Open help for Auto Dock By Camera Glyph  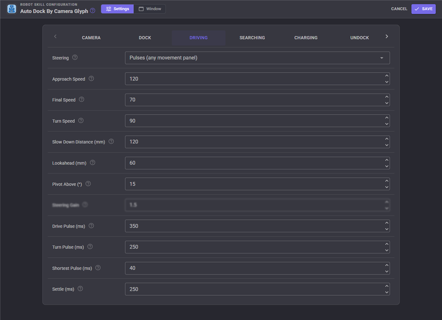92,11
